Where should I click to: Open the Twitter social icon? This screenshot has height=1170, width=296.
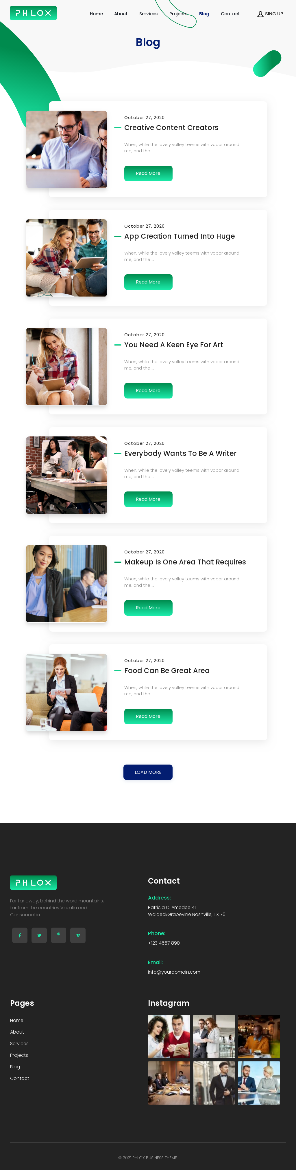(x=39, y=935)
